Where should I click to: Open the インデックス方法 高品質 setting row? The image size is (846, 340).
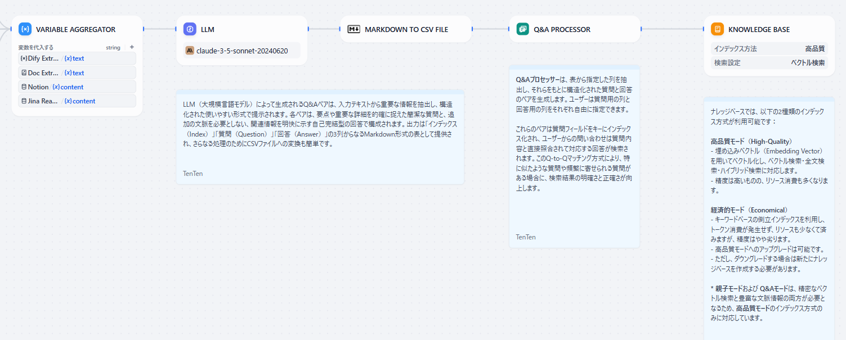pyautogui.click(x=769, y=49)
